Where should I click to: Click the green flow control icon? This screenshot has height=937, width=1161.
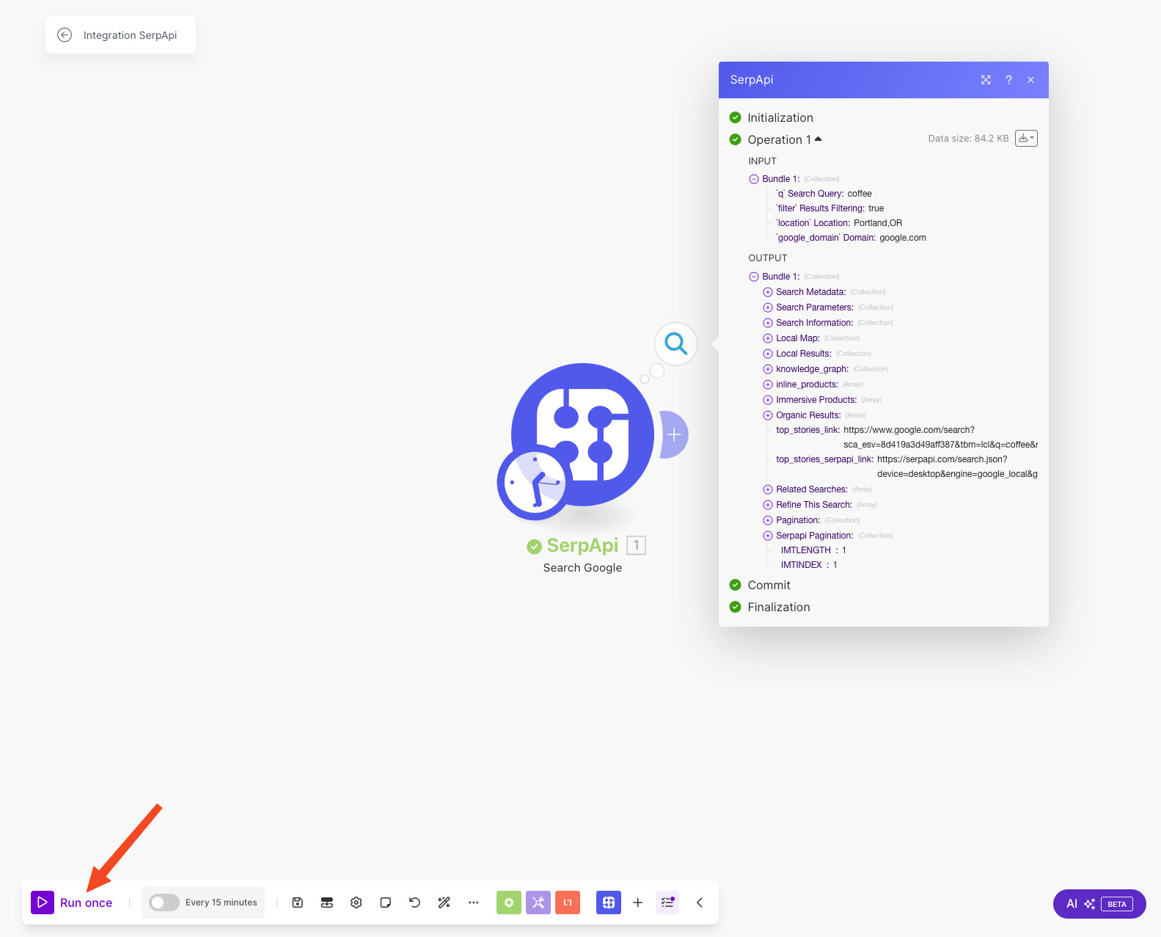[509, 903]
